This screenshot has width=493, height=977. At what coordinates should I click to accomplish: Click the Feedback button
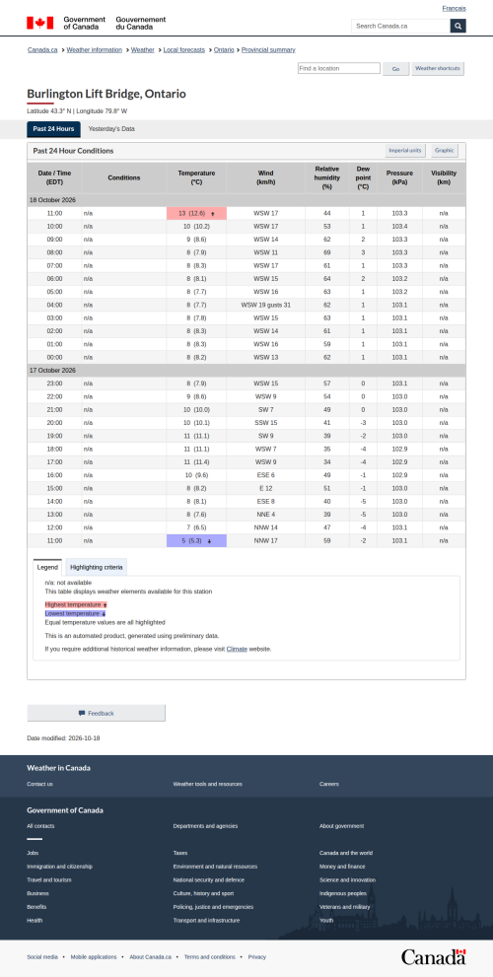(96, 714)
